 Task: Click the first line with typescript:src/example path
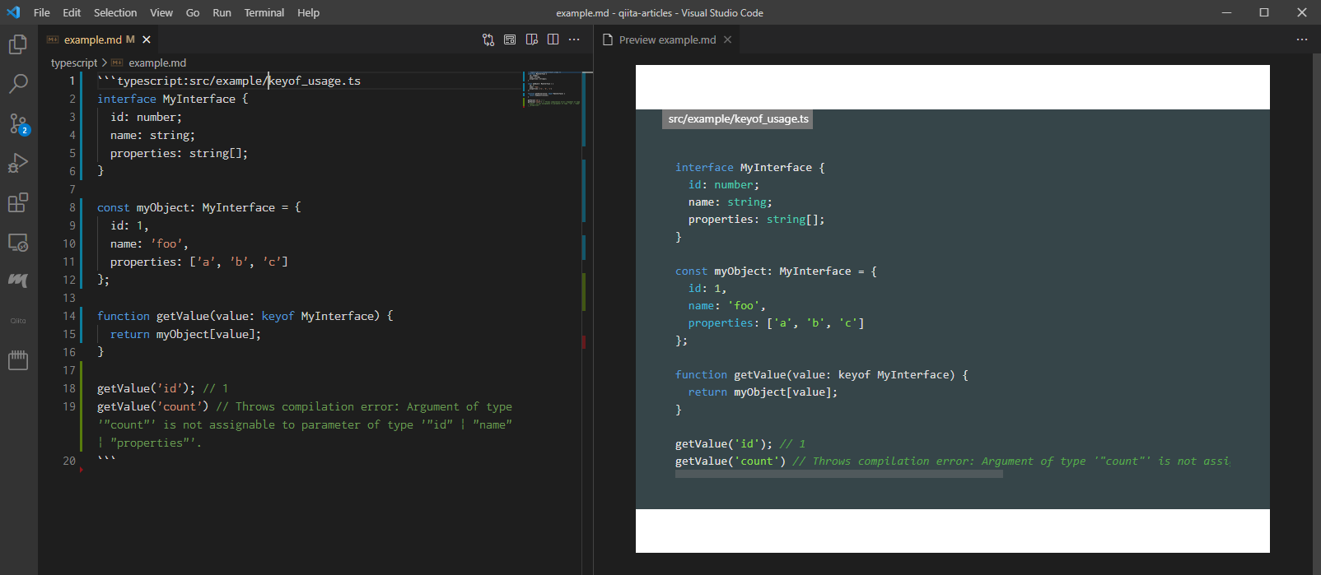tap(229, 81)
